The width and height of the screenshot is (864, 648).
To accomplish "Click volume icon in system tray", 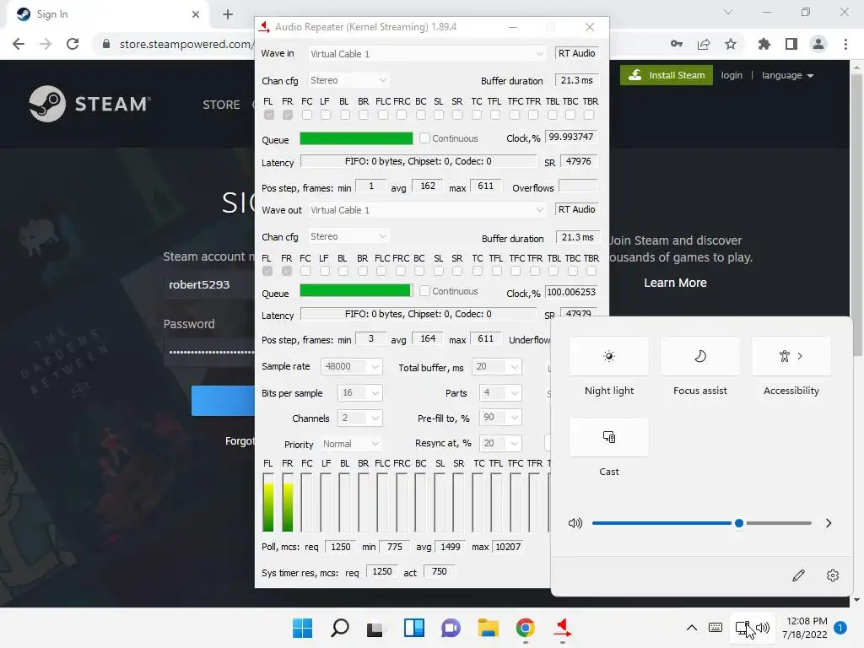I will (763, 628).
